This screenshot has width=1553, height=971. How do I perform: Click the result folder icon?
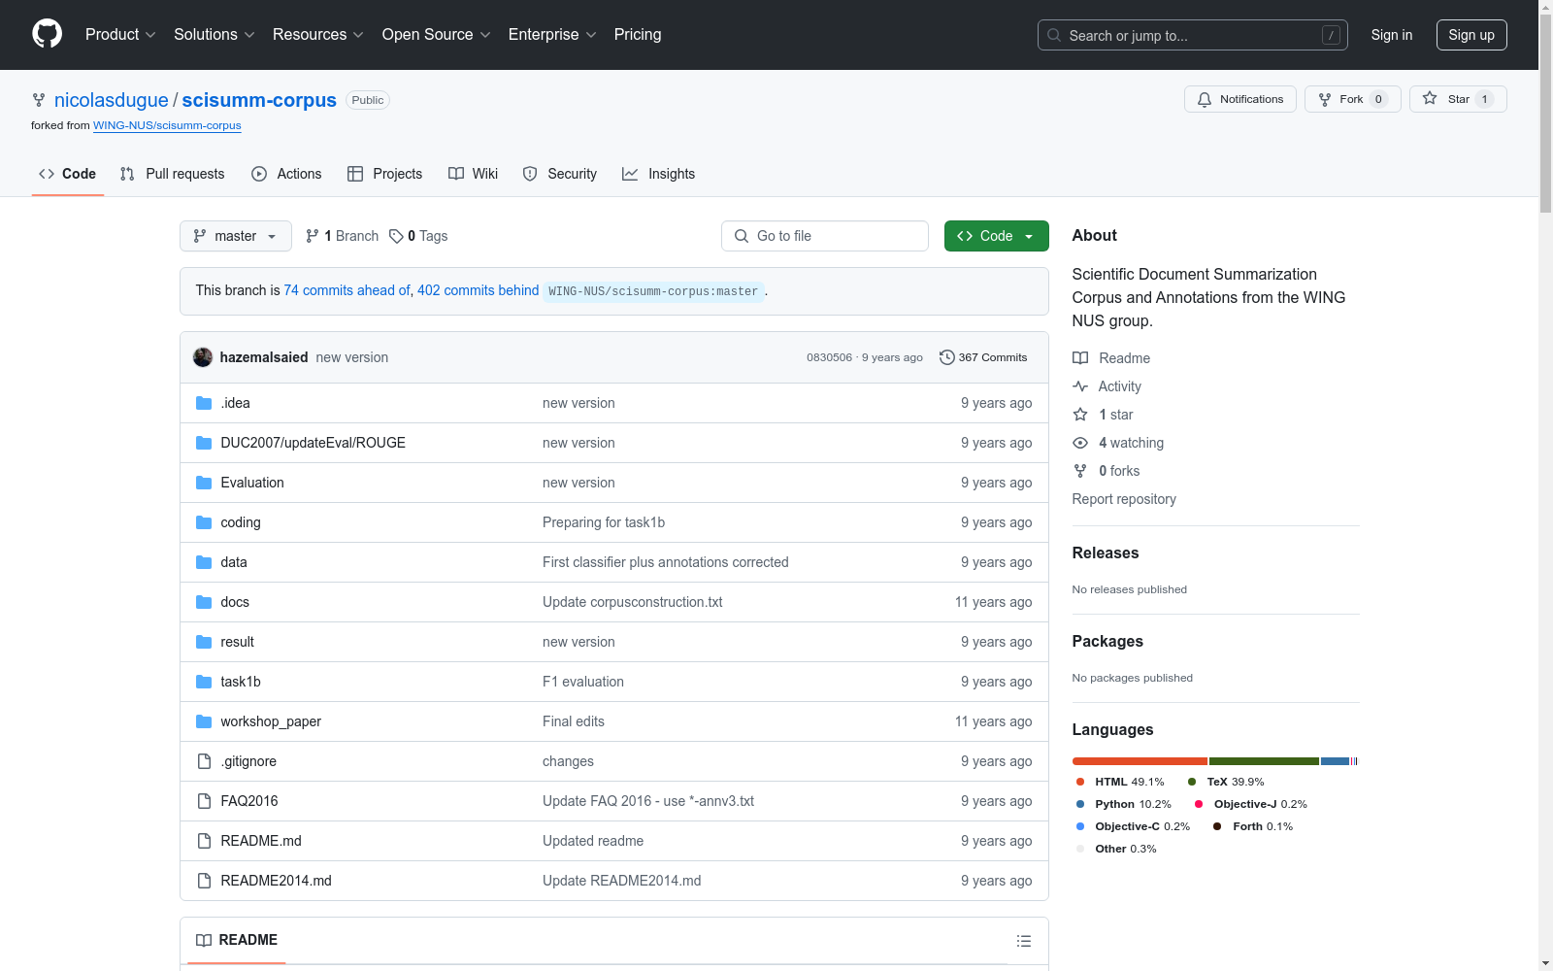[x=204, y=642]
